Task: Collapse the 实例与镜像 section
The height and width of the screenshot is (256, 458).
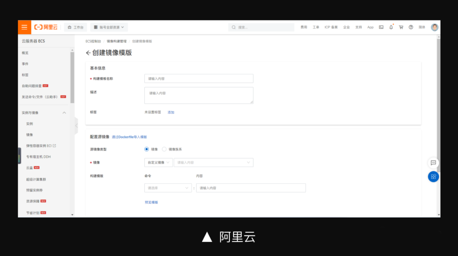Action: [x=64, y=113]
